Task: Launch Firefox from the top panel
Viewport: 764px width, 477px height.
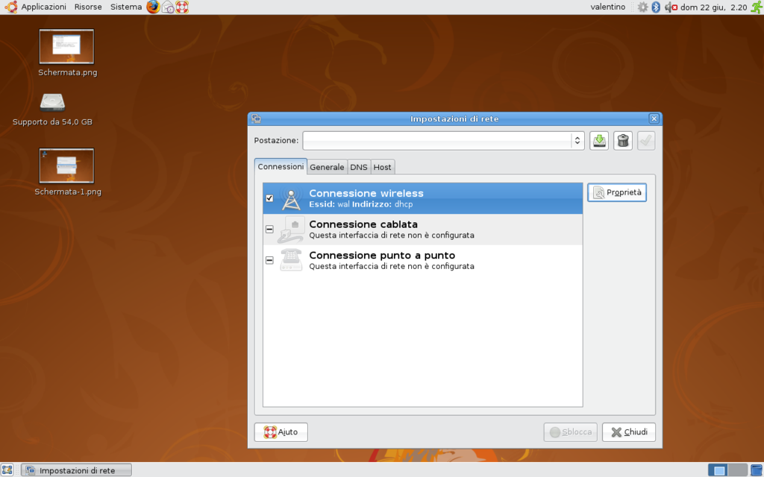Action: (x=153, y=7)
